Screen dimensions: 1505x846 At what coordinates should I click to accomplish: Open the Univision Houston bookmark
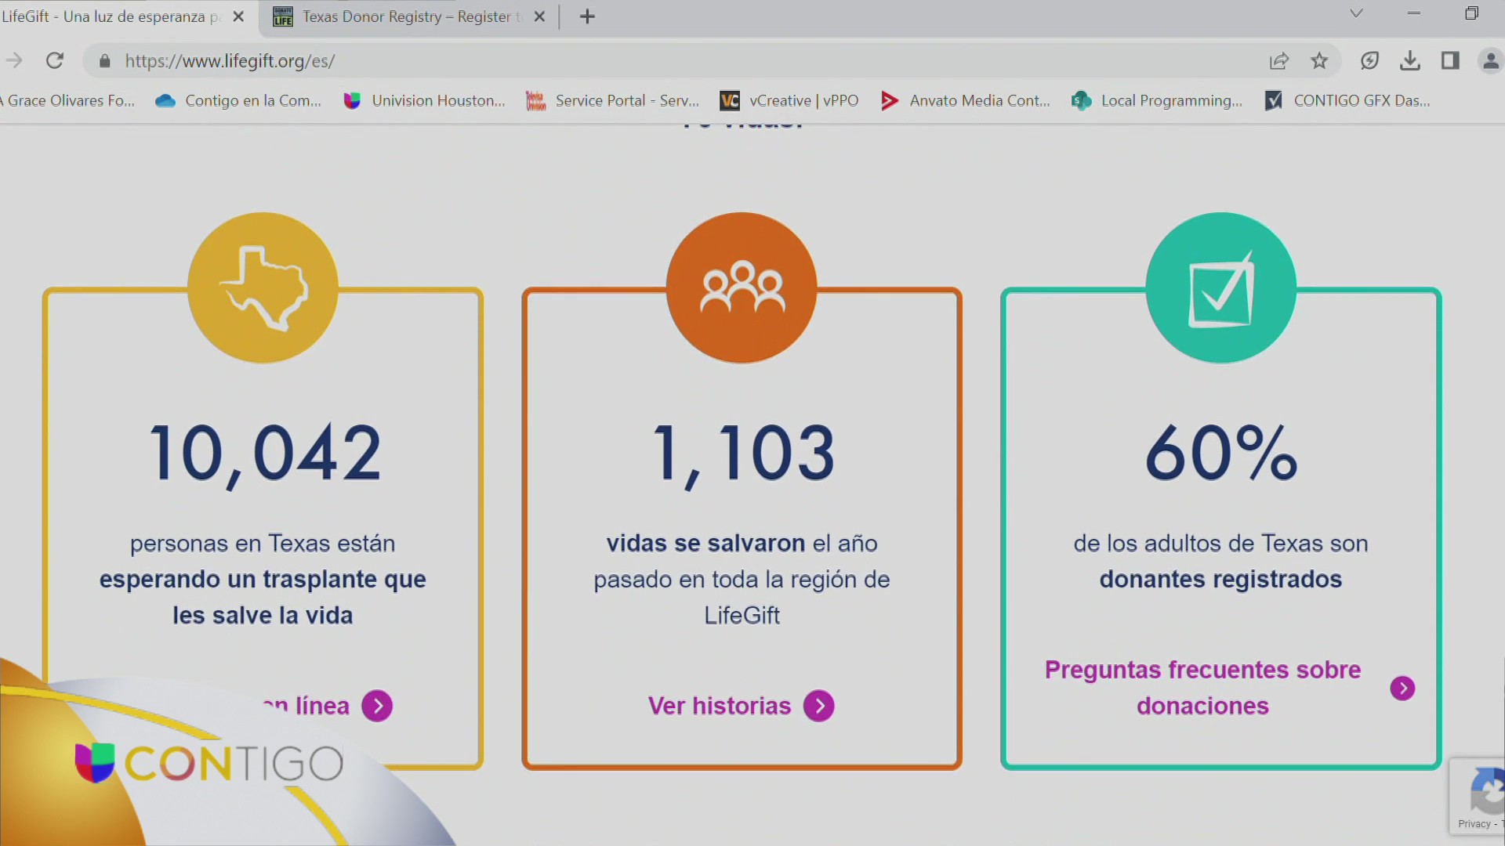[x=424, y=100]
